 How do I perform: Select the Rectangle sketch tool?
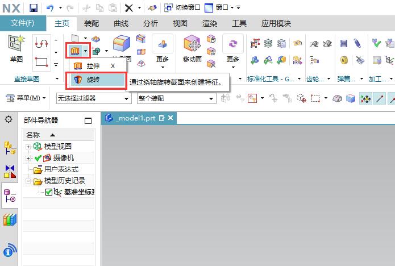click(41, 62)
